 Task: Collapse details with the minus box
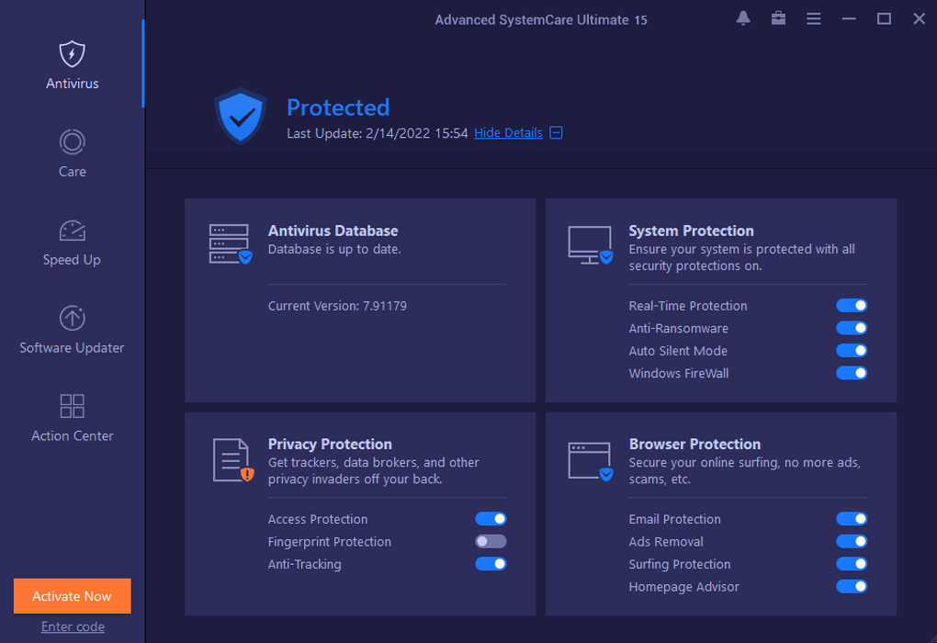click(556, 133)
